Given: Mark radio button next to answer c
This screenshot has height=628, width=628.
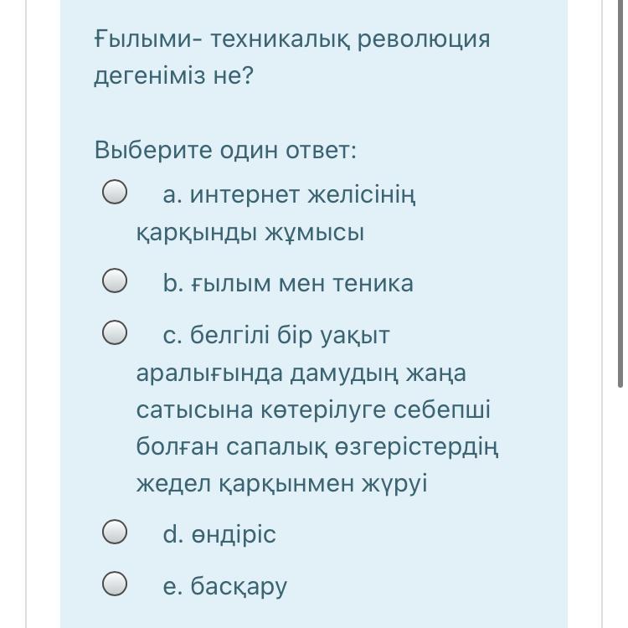Looking at the screenshot, I should coord(115,332).
